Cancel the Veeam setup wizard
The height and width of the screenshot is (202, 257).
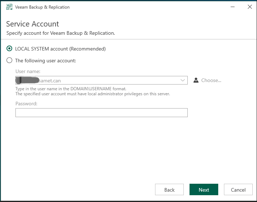(238, 189)
